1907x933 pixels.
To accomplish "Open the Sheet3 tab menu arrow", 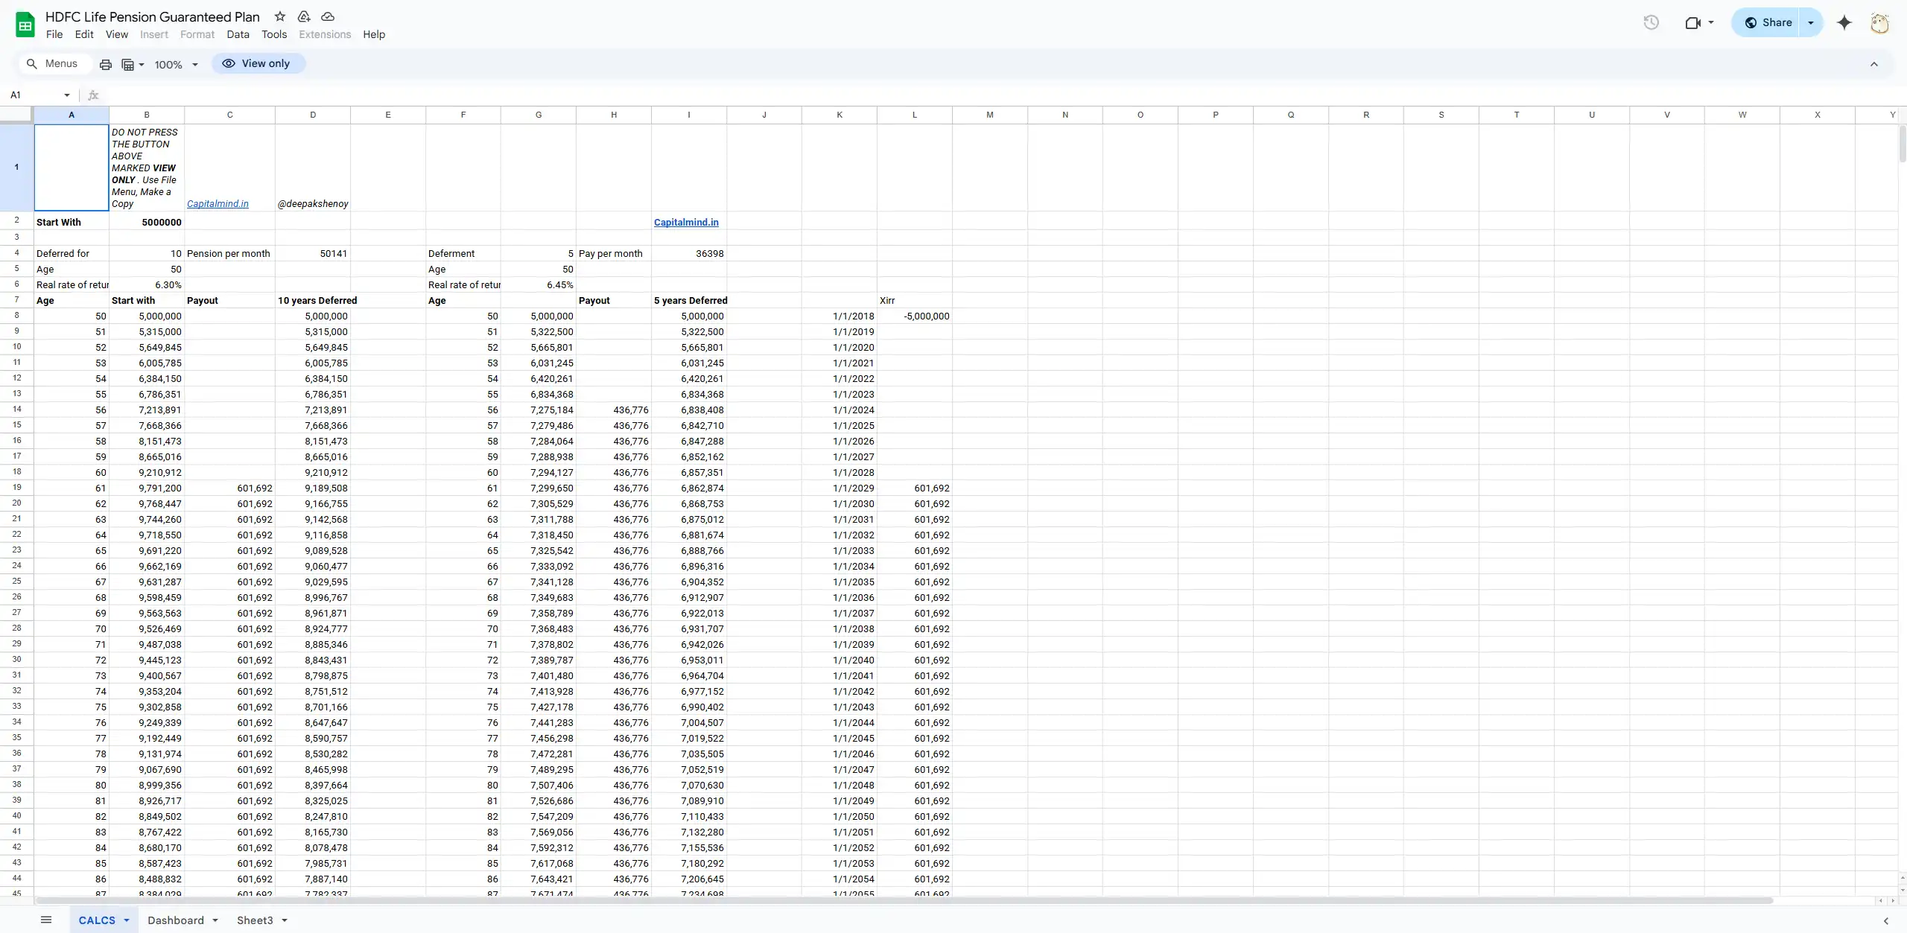I will click(x=285, y=920).
